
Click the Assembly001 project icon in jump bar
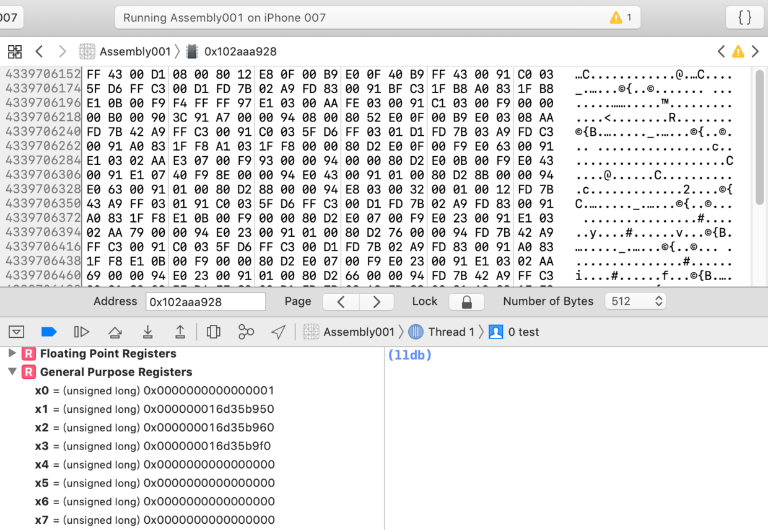87,51
